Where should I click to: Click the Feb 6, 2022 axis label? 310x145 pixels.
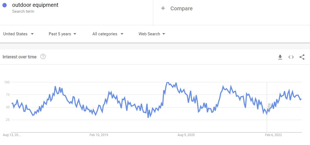(273, 135)
